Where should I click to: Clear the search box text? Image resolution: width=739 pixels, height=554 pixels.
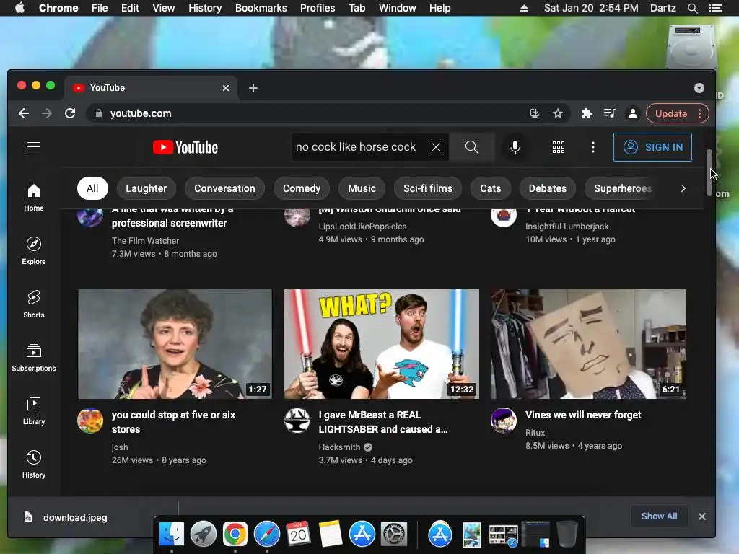(436, 147)
